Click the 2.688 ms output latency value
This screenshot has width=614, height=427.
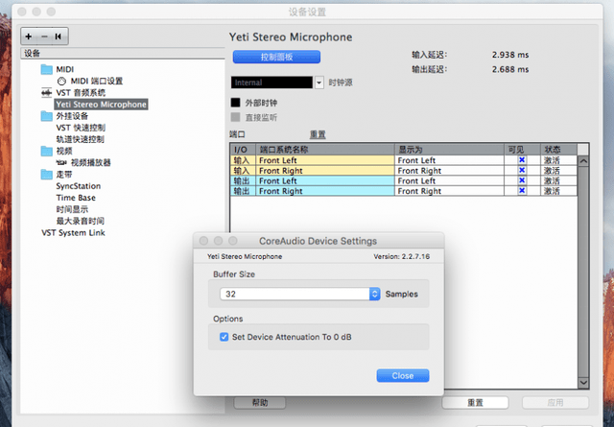510,69
